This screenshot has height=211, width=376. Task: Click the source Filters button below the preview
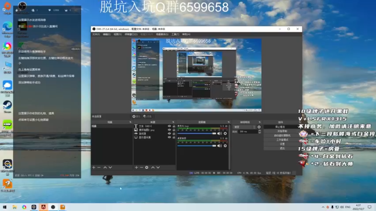click(148, 116)
